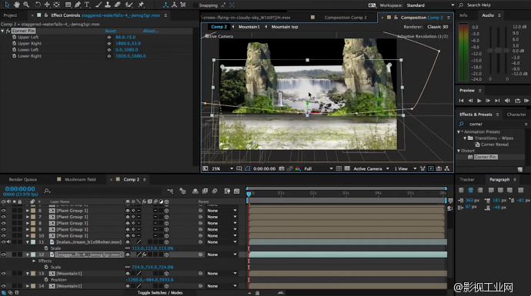Toggle the transparency grid in viewer
This screenshot has height=296, width=531.
coord(347,168)
